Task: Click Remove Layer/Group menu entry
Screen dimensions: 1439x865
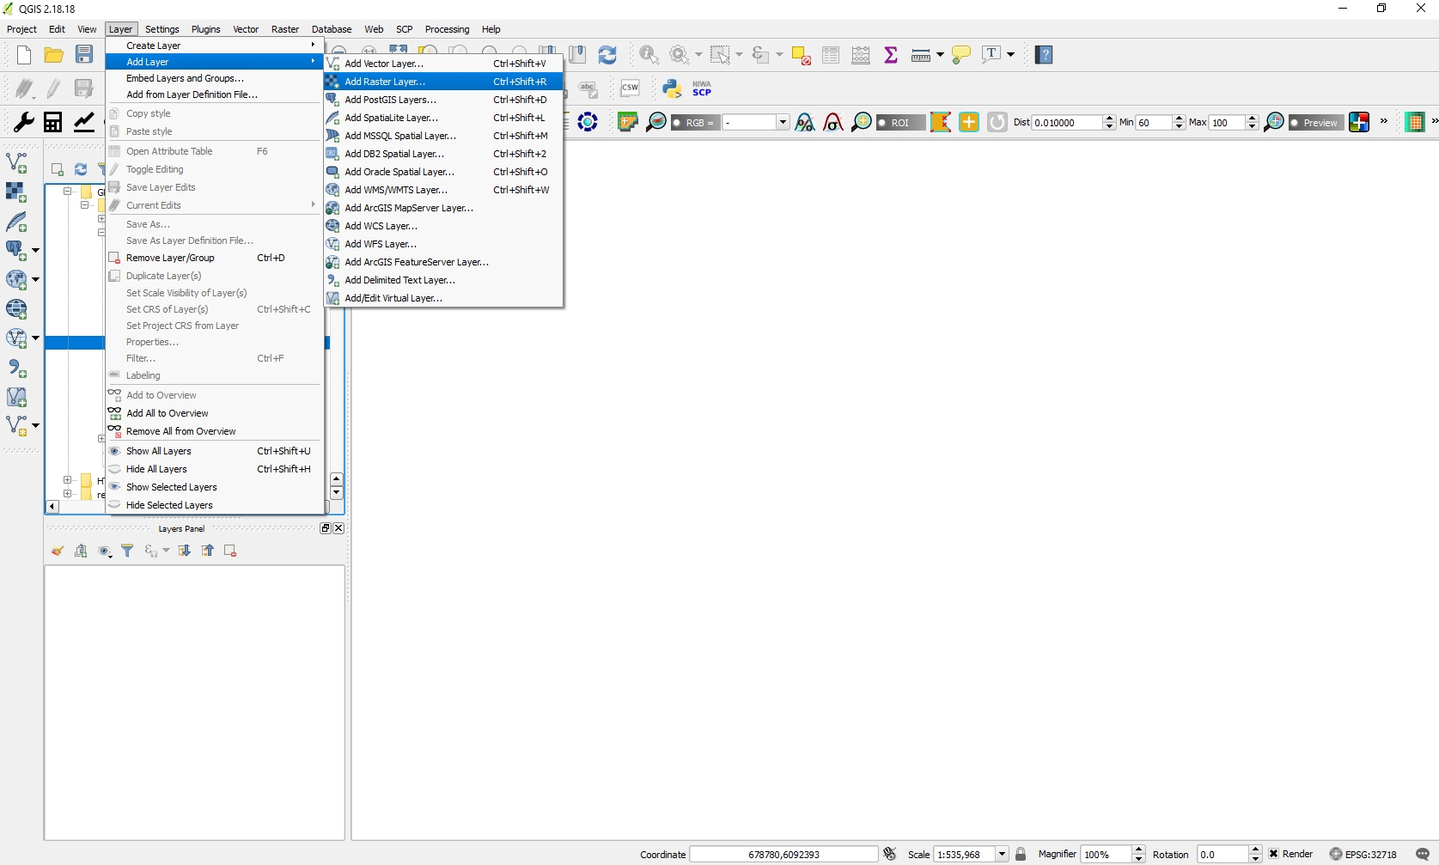Action: [170, 258]
